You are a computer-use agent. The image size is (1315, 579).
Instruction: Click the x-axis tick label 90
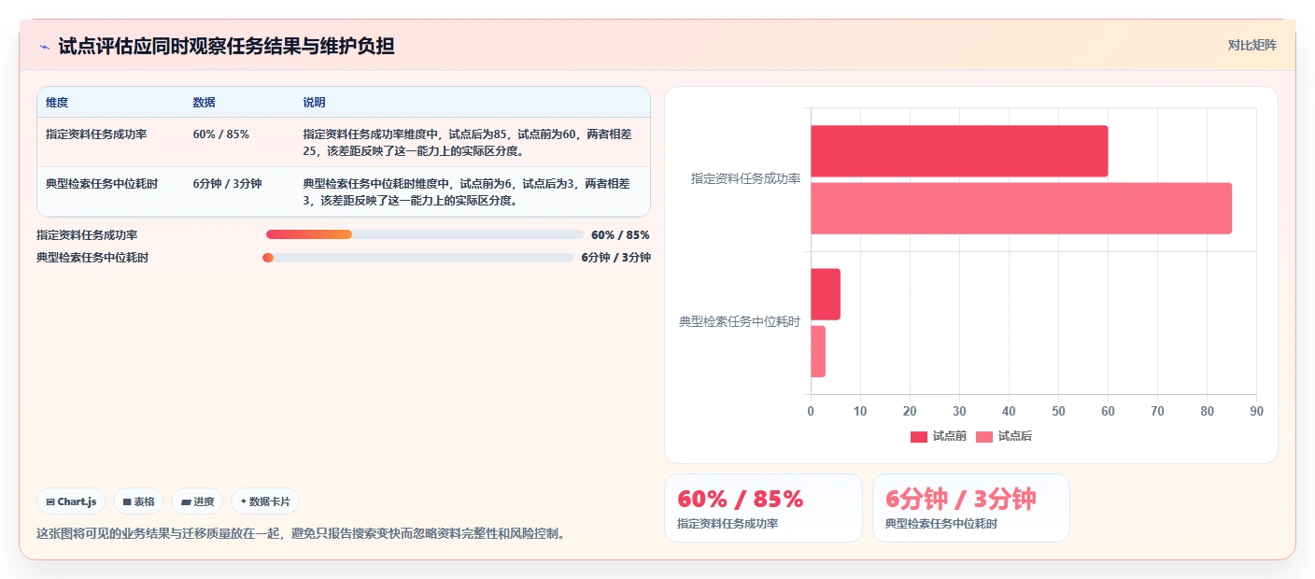pos(1256,411)
